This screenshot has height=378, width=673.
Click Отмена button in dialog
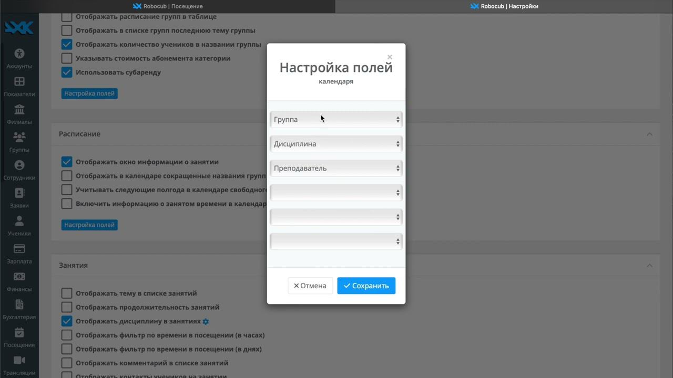(x=310, y=286)
